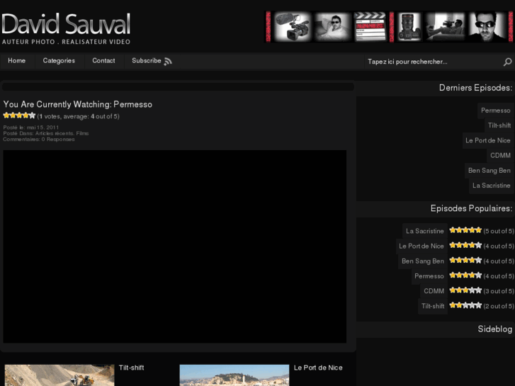Open the Home menu item
This screenshot has width=515, height=386.
17,61
